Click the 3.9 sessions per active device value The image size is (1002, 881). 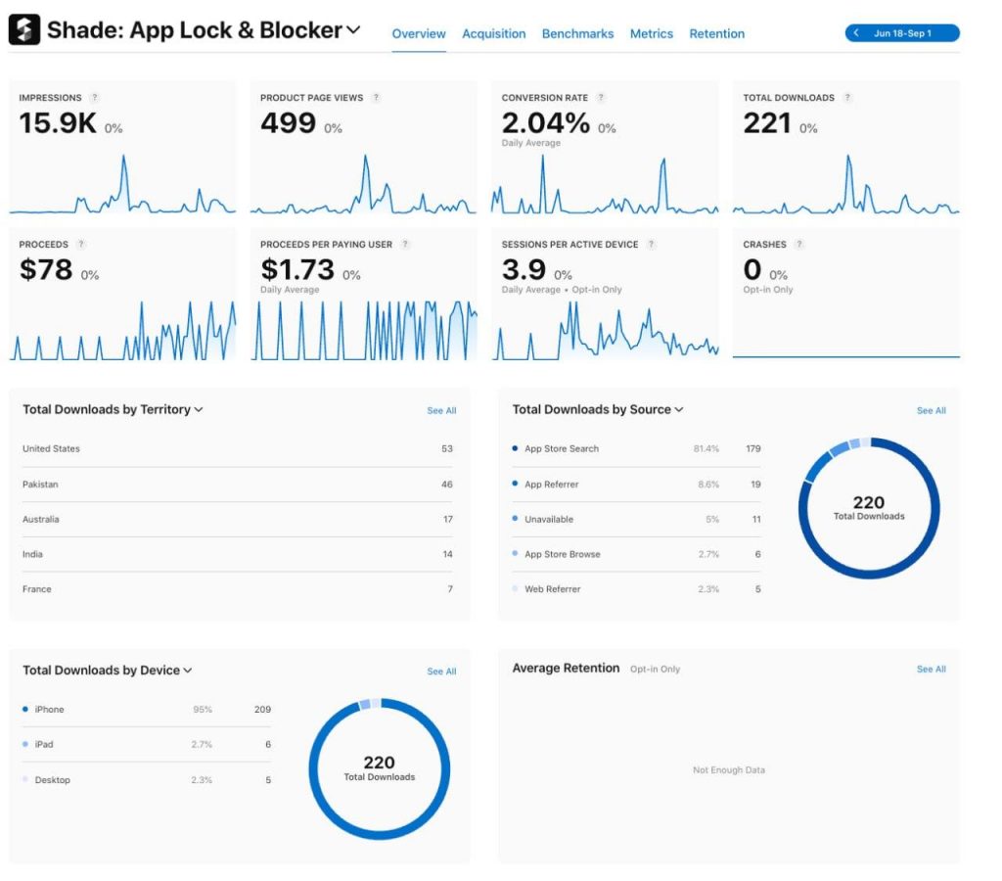[524, 269]
